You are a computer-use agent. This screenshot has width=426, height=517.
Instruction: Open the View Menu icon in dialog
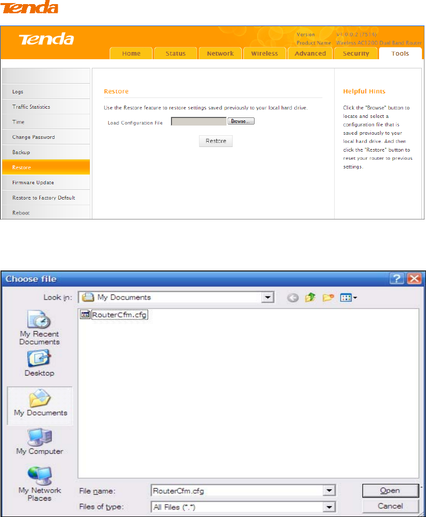[348, 298]
